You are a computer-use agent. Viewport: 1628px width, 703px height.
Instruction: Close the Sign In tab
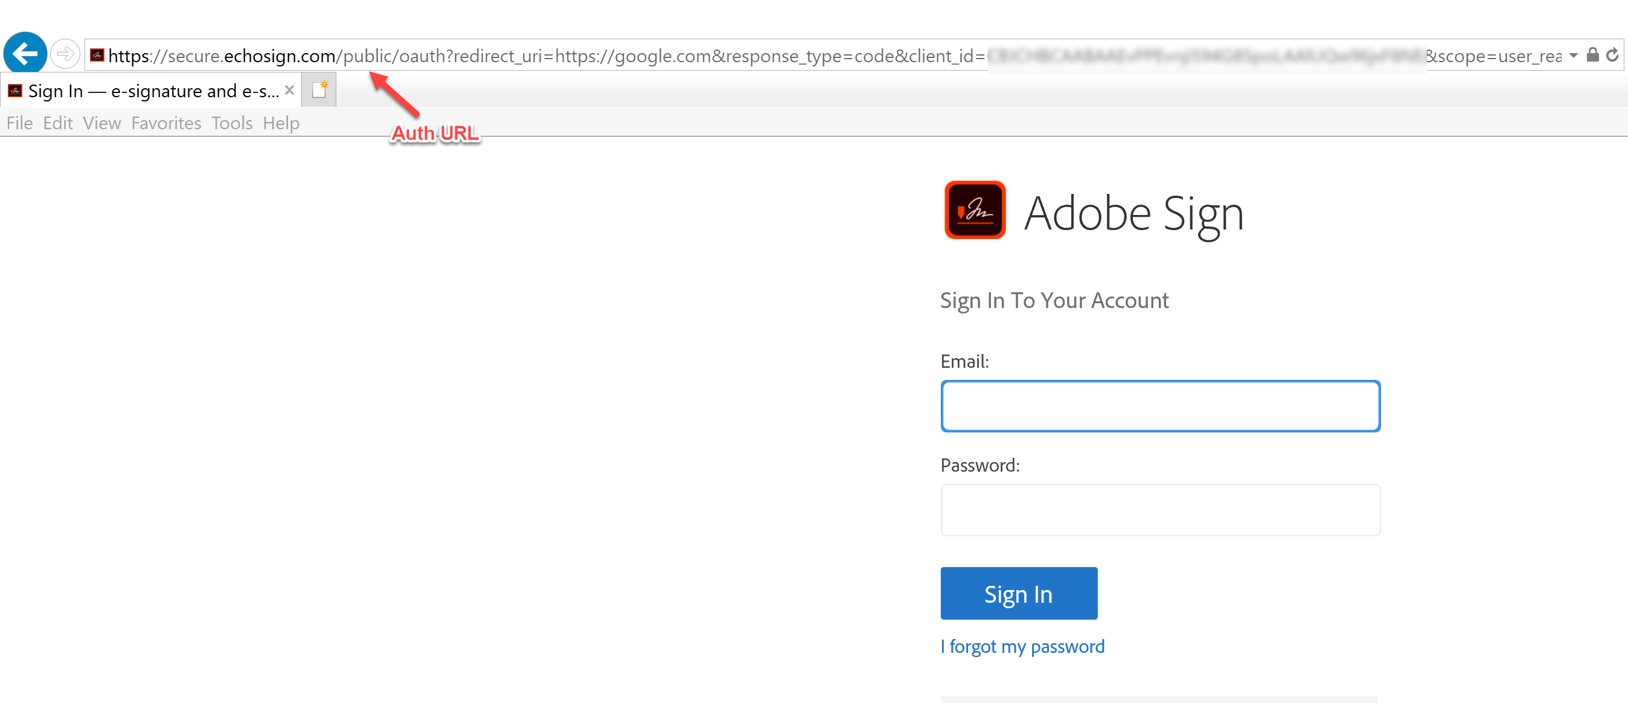(289, 91)
